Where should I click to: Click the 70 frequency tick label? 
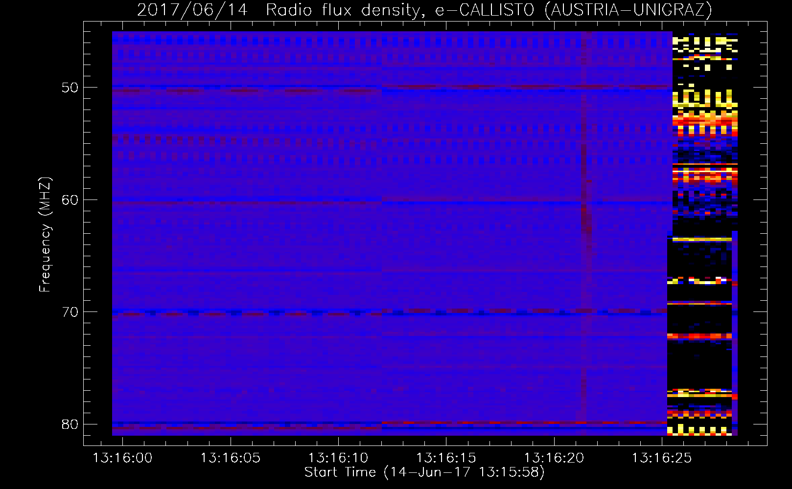click(70, 312)
